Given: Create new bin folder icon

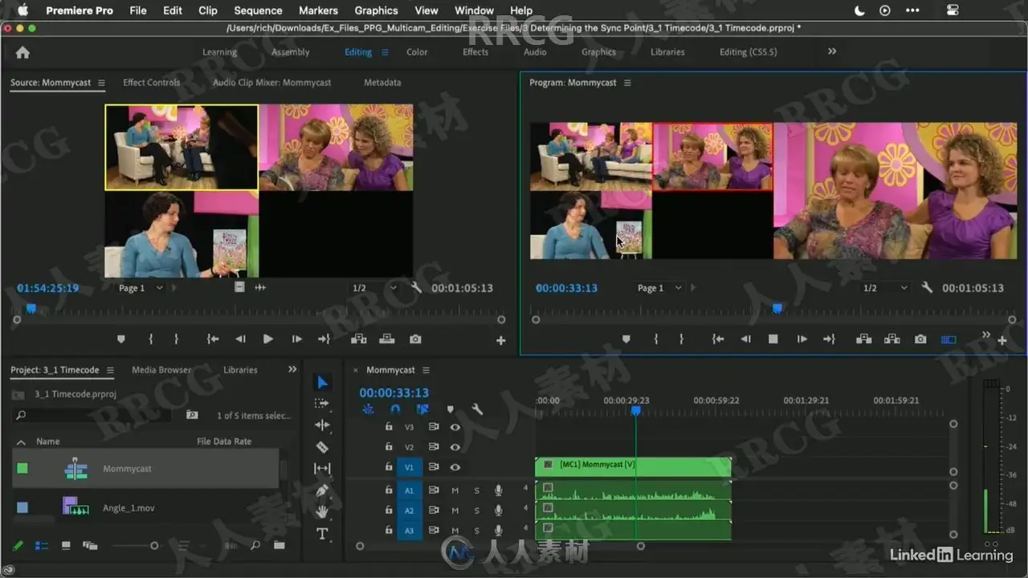Looking at the screenshot, I should coord(279,546).
